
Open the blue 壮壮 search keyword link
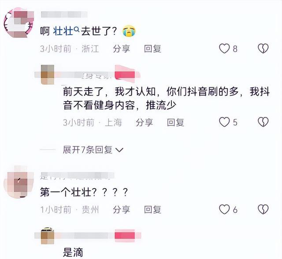coord(63,31)
